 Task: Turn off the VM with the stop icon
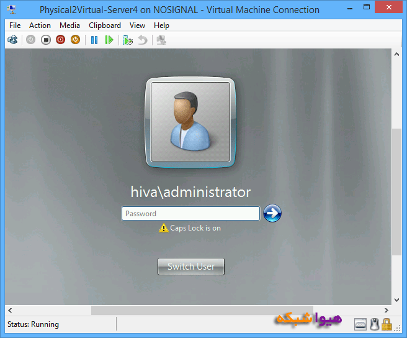pyautogui.click(x=45, y=40)
